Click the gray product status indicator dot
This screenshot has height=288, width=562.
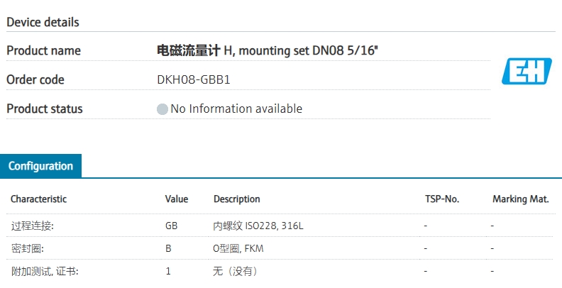pyautogui.click(x=162, y=109)
